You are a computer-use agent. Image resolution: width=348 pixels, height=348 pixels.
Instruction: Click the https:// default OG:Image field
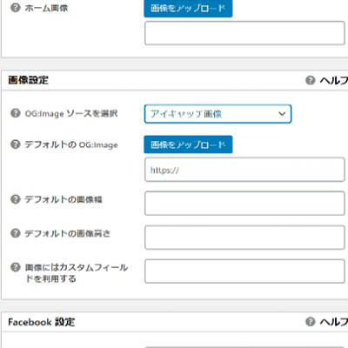pyautogui.click(x=244, y=170)
